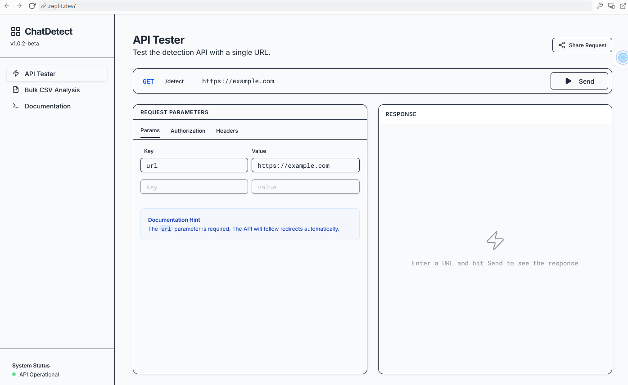Image resolution: width=628 pixels, height=385 pixels.
Task: Click the GET method label
Action: click(148, 81)
